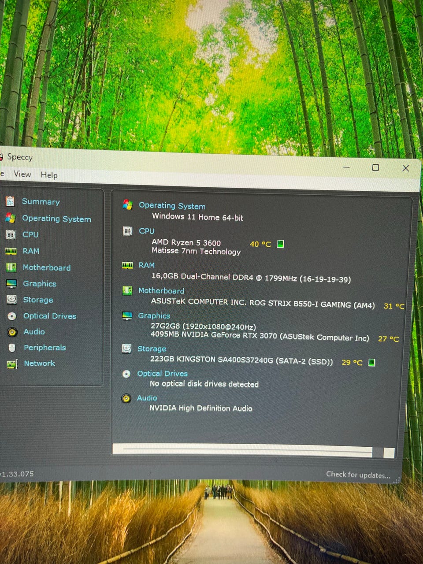Click Motherboard icon in summary panel
The height and width of the screenshot is (564, 423).
point(127,290)
